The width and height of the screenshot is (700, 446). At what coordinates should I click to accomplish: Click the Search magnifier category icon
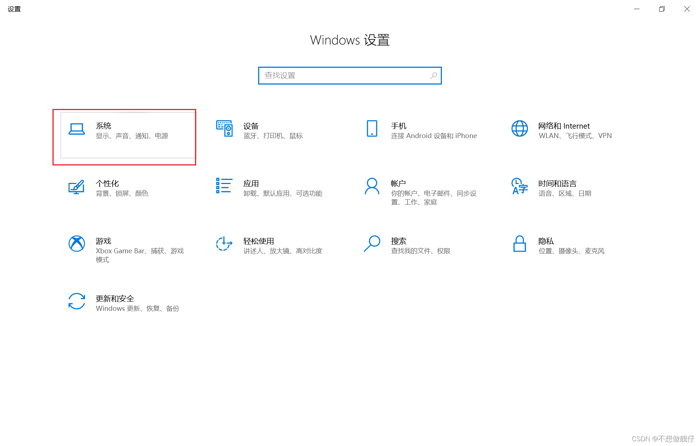pos(372,244)
